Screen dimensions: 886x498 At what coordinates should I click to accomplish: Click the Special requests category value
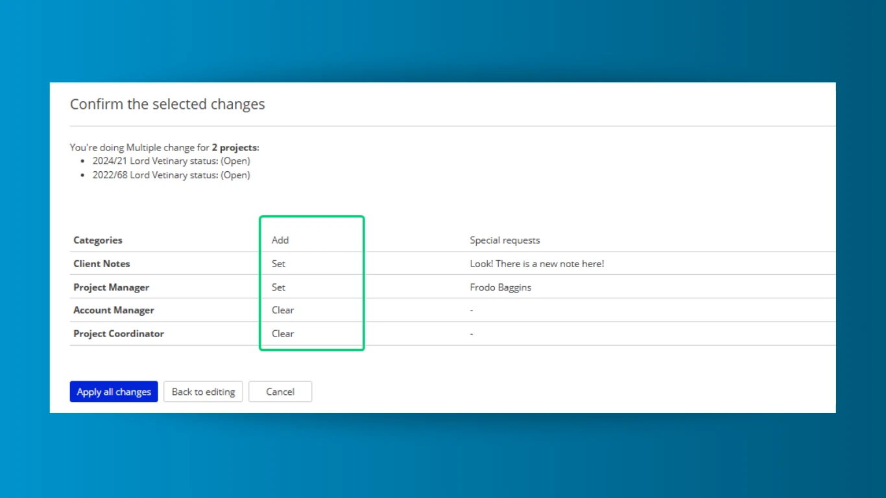505,240
